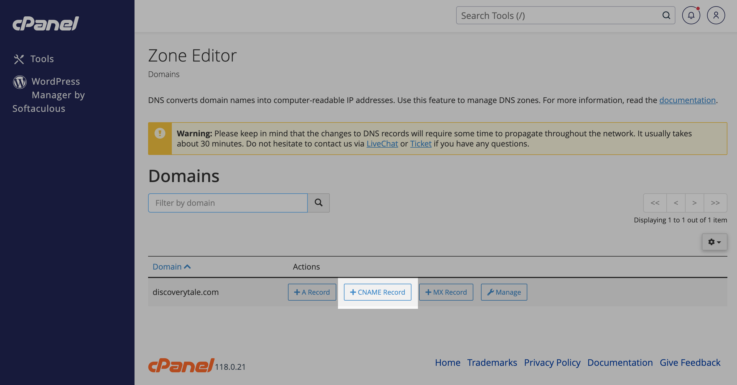Click the Search Tools magnifier icon
The width and height of the screenshot is (737, 385).
click(x=666, y=16)
